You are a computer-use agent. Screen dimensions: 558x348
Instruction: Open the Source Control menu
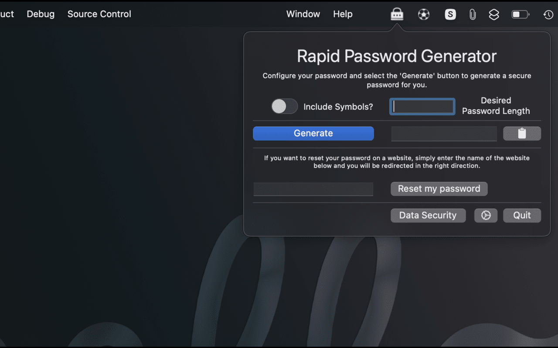(99, 14)
